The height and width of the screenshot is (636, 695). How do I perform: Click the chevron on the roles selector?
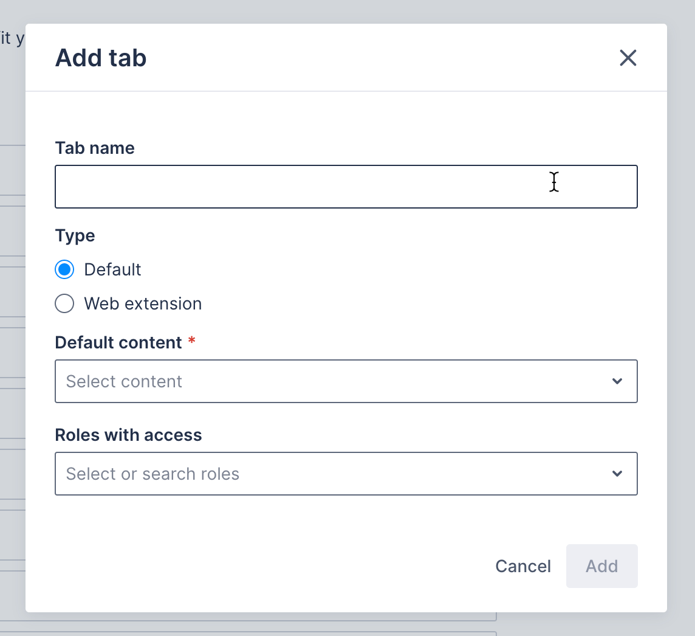click(617, 474)
